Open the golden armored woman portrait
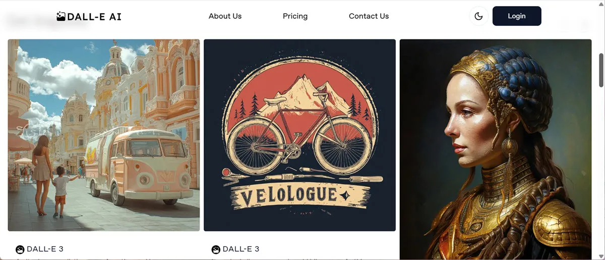Viewport: 605px width, 260px height. click(x=495, y=149)
